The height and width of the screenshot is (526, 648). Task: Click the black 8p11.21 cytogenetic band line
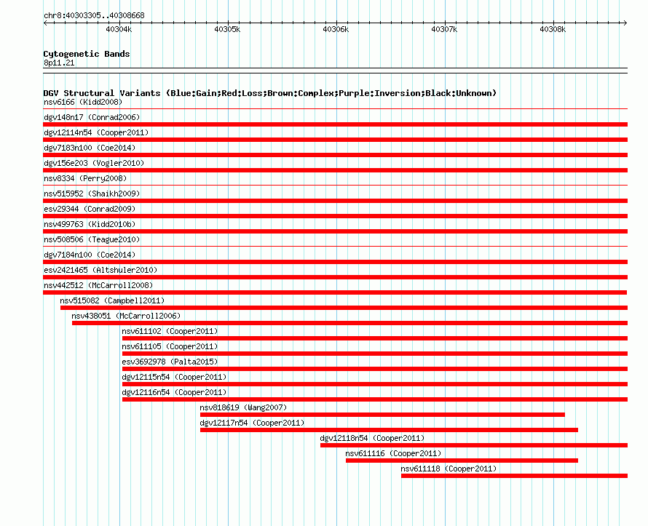tap(335, 71)
